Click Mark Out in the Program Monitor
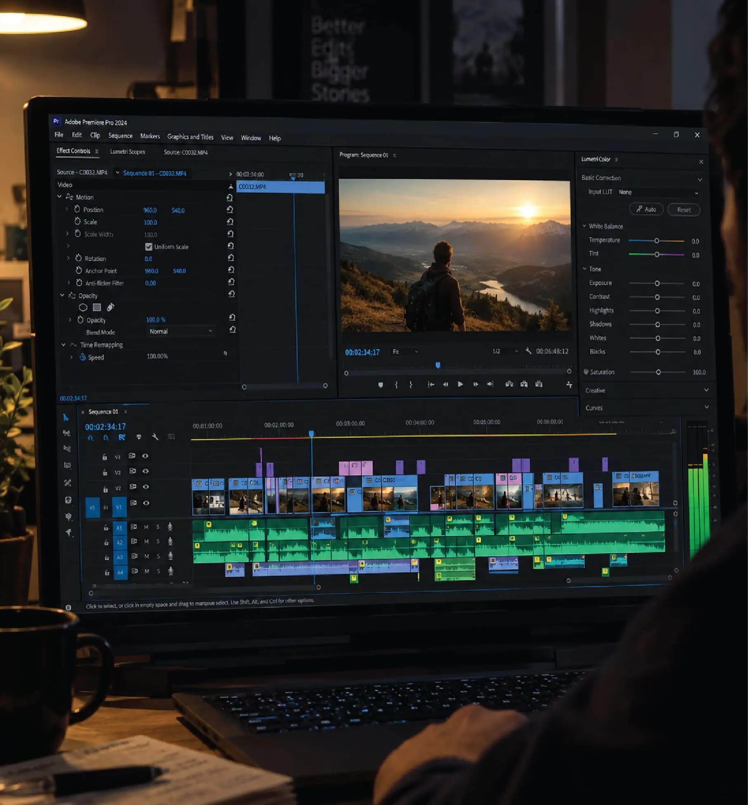Viewport: 748px width, 805px height. pyautogui.click(x=411, y=385)
